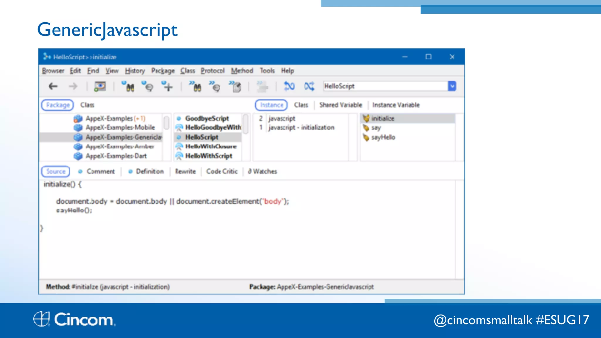Select the initialize method in list

pos(408,119)
